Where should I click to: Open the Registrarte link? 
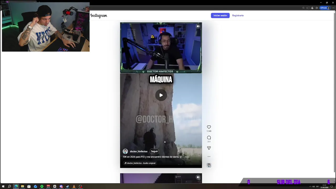[238, 15]
